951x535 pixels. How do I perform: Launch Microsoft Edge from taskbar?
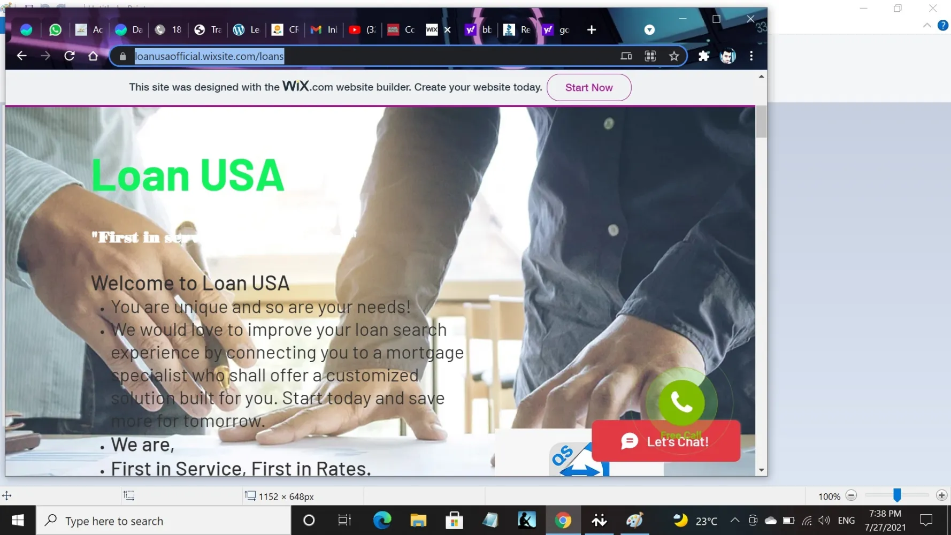pos(382,520)
